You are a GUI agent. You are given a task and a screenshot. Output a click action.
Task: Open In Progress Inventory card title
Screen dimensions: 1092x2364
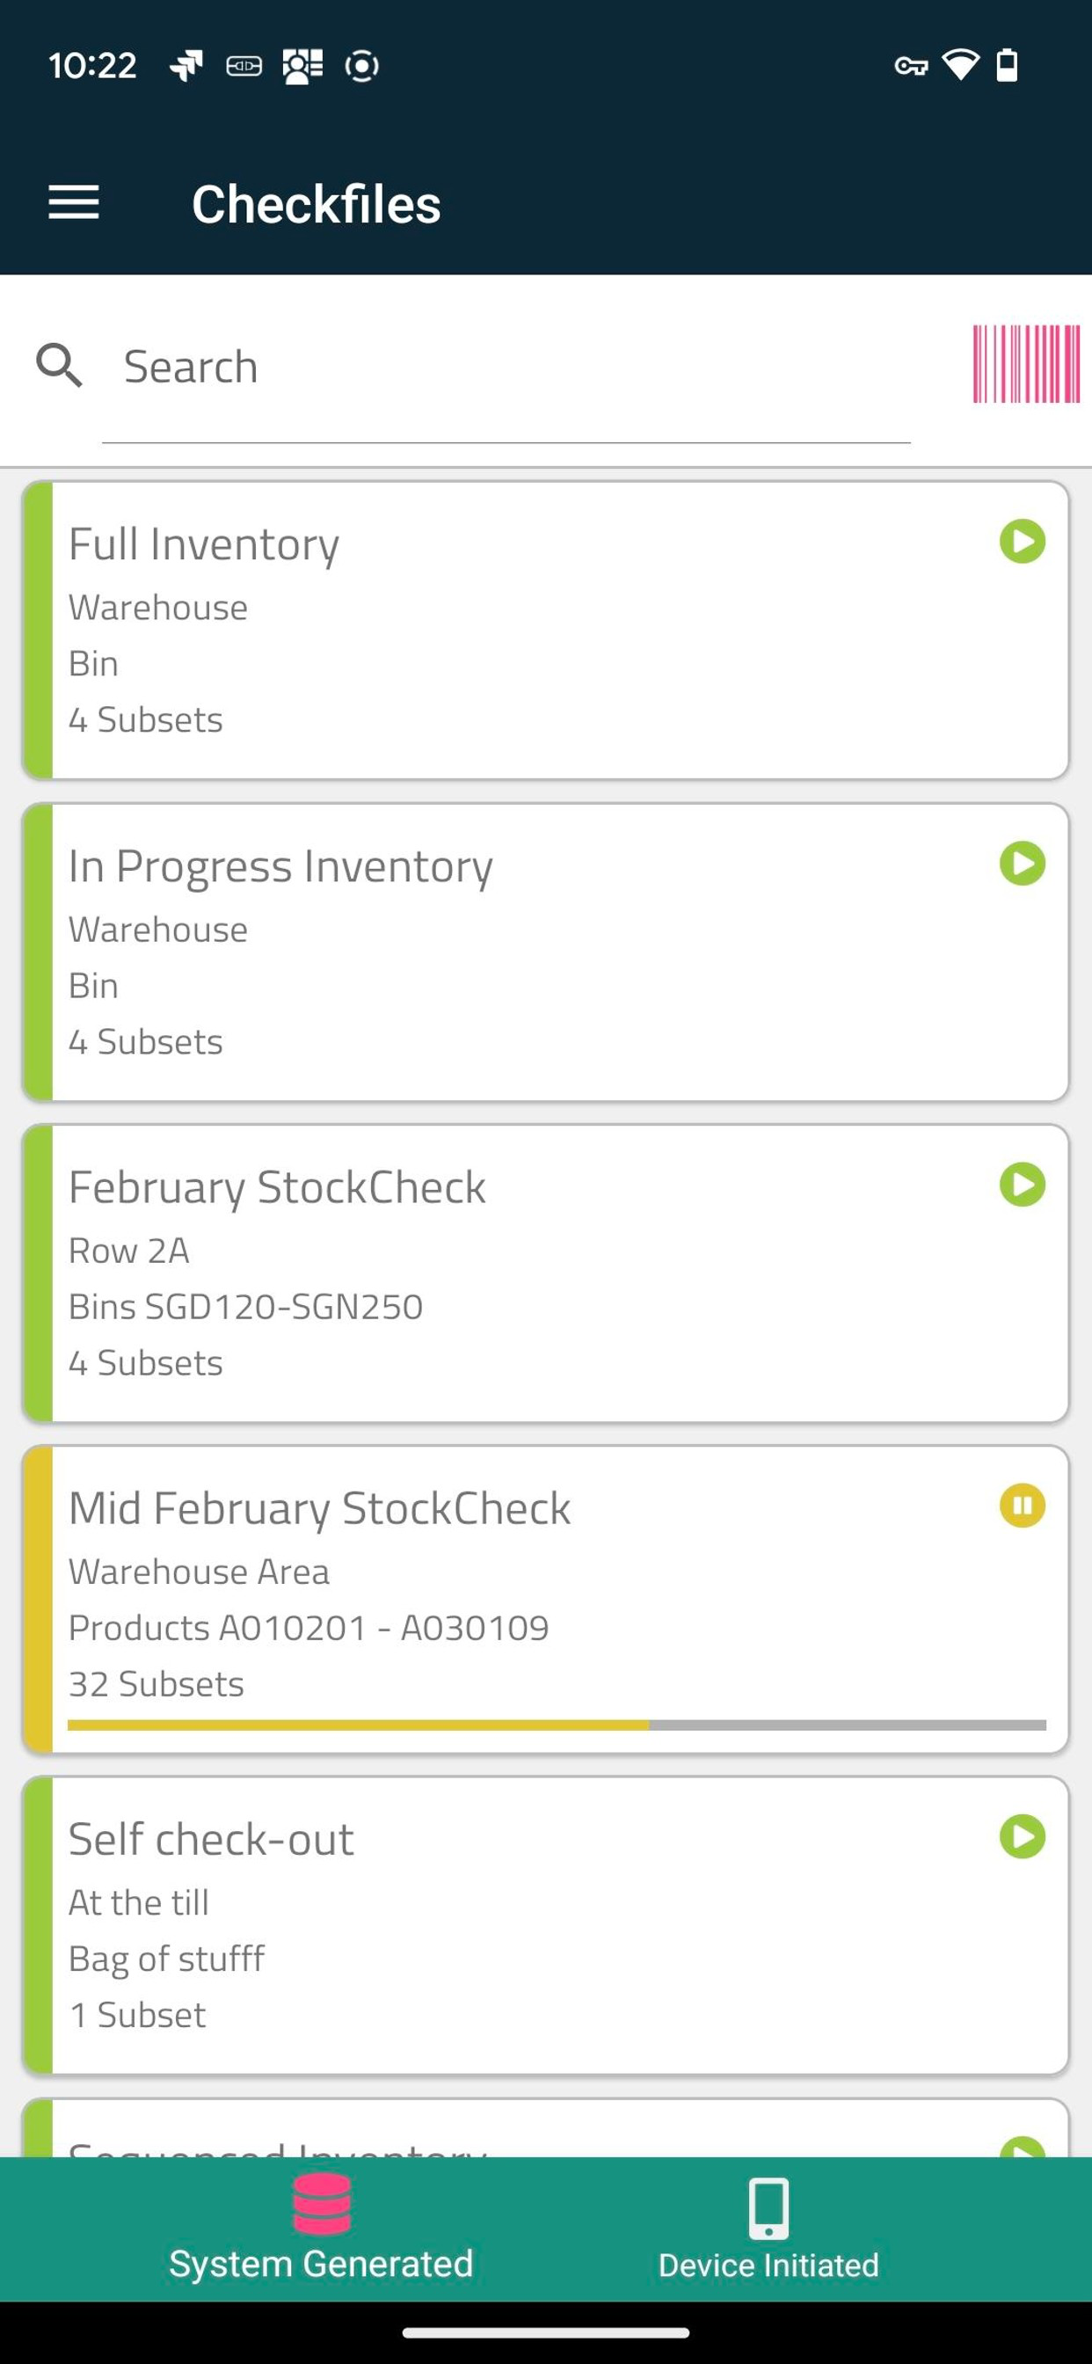280,865
